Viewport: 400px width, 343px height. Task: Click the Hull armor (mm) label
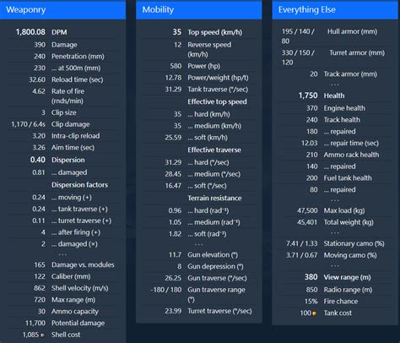[x=352, y=31]
